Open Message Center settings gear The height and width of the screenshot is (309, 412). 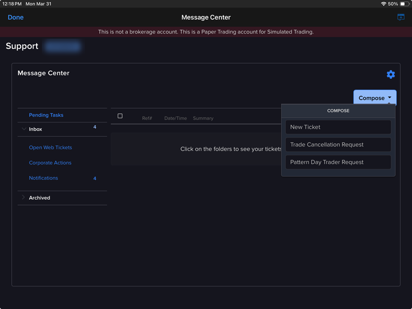click(391, 74)
